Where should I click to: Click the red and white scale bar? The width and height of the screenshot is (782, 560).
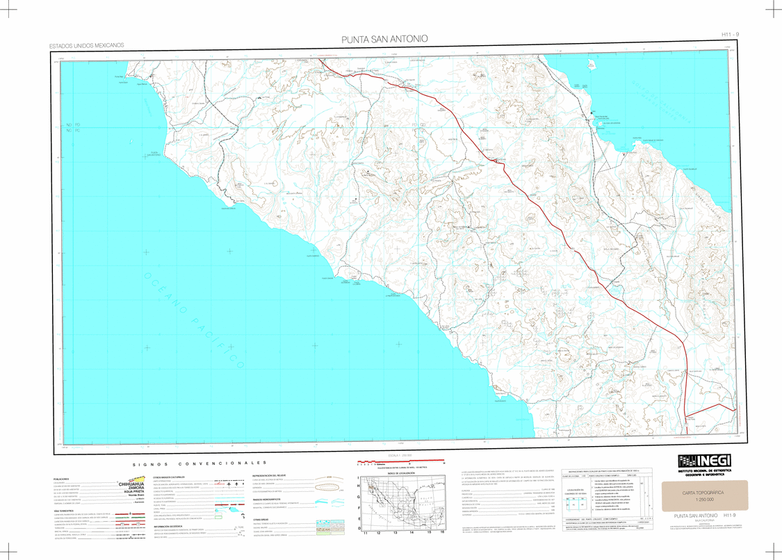click(400, 462)
